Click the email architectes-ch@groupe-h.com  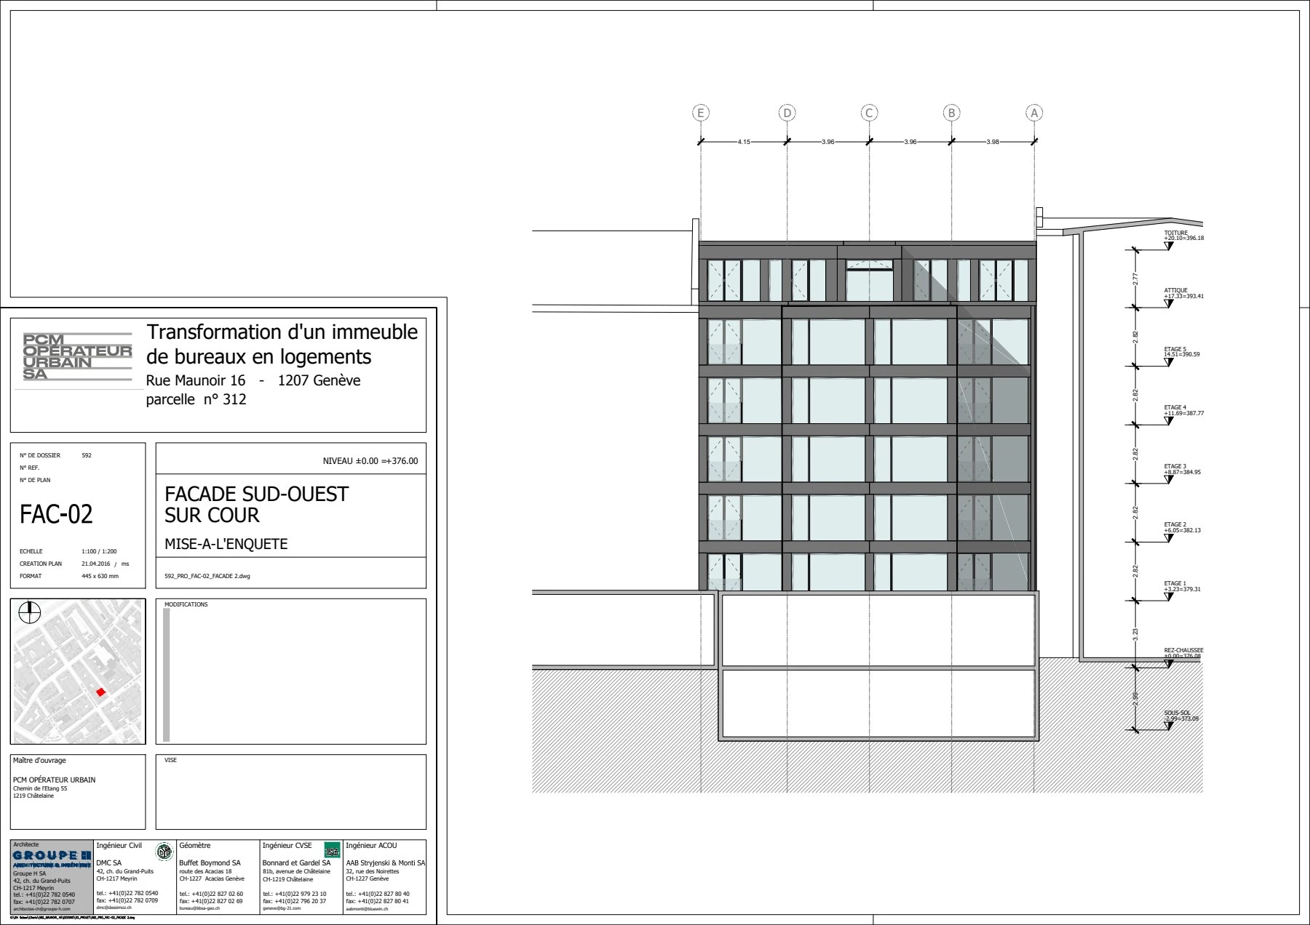pyautogui.click(x=42, y=909)
